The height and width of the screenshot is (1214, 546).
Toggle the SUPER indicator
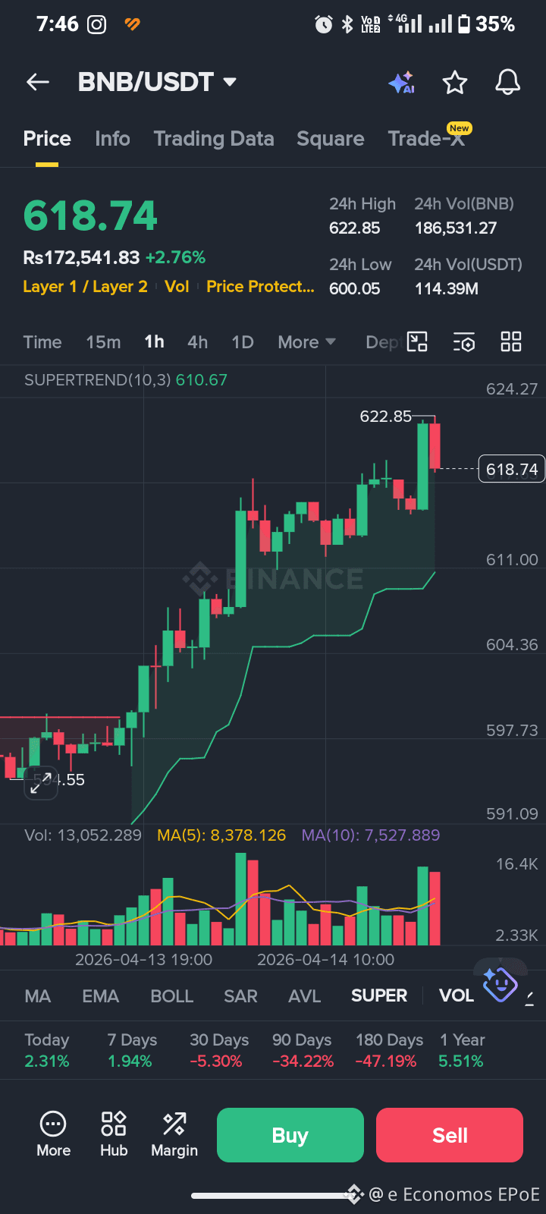click(379, 996)
